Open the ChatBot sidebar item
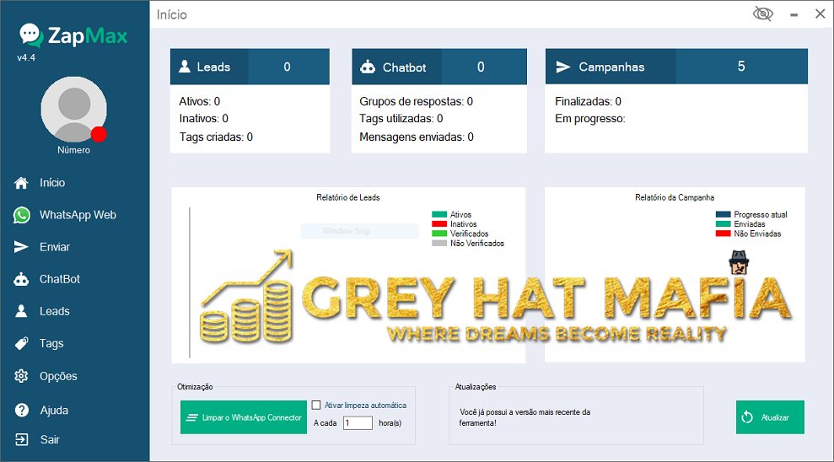This screenshot has width=834, height=462. (x=60, y=279)
